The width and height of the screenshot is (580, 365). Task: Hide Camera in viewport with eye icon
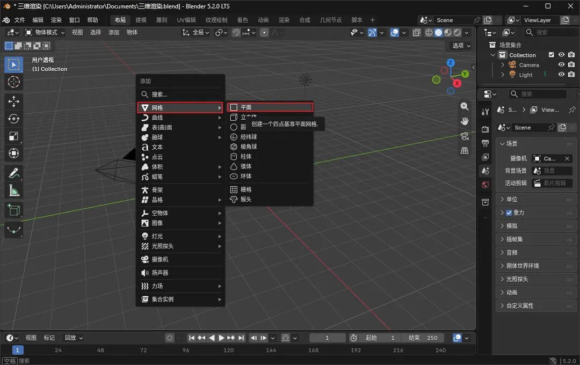point(562,65)
